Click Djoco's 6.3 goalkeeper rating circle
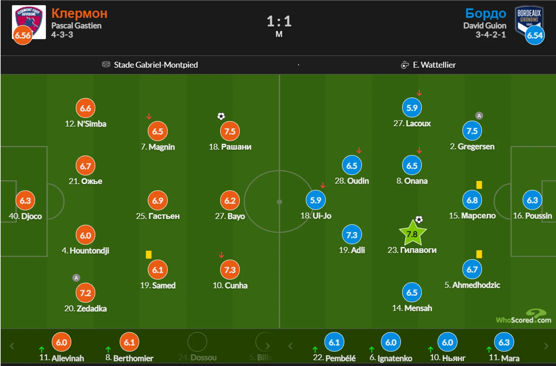Image resolution: width=556 pixels, height=366 pixels. pyautogui.click(x=25, y=201)
